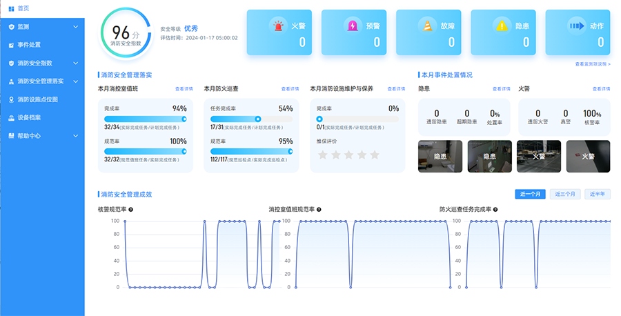Expand the 监测 sidebar menu
This screenshot has height=316, width=621.
point(75,27)
